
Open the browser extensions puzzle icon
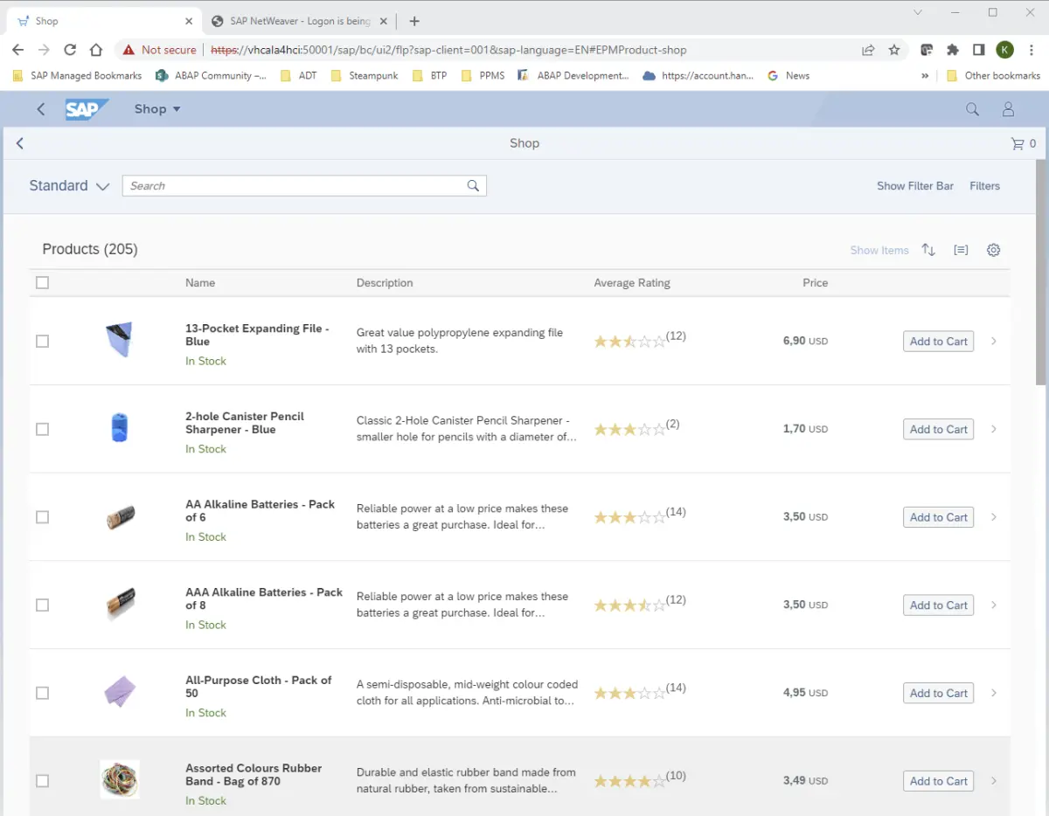[x=953, y=50]
